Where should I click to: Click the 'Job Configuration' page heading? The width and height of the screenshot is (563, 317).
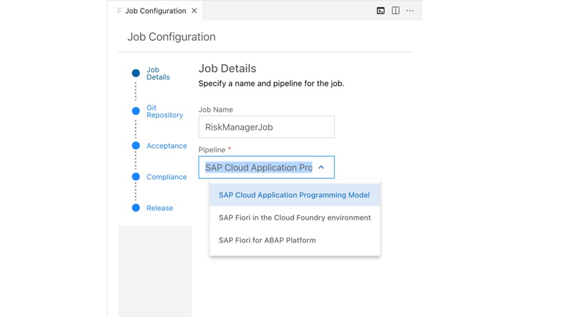pos(171,37)
